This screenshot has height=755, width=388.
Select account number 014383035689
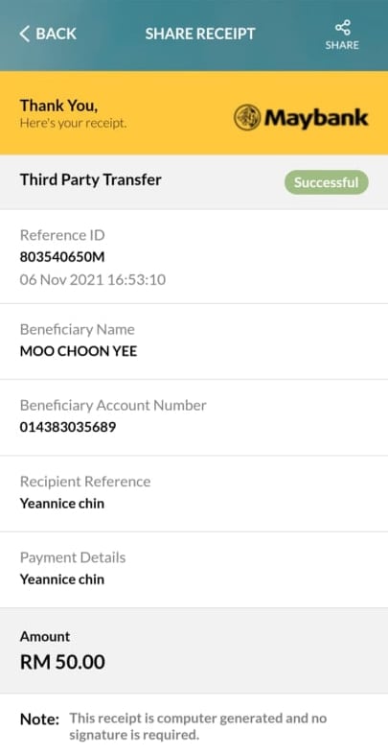tap(68, 428)
